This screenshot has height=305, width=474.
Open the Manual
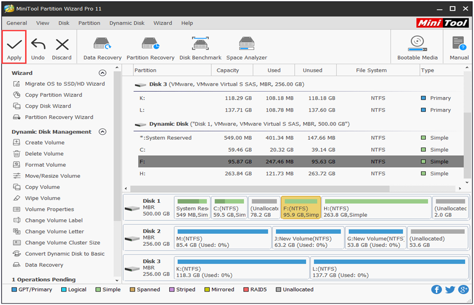point(459,48)
